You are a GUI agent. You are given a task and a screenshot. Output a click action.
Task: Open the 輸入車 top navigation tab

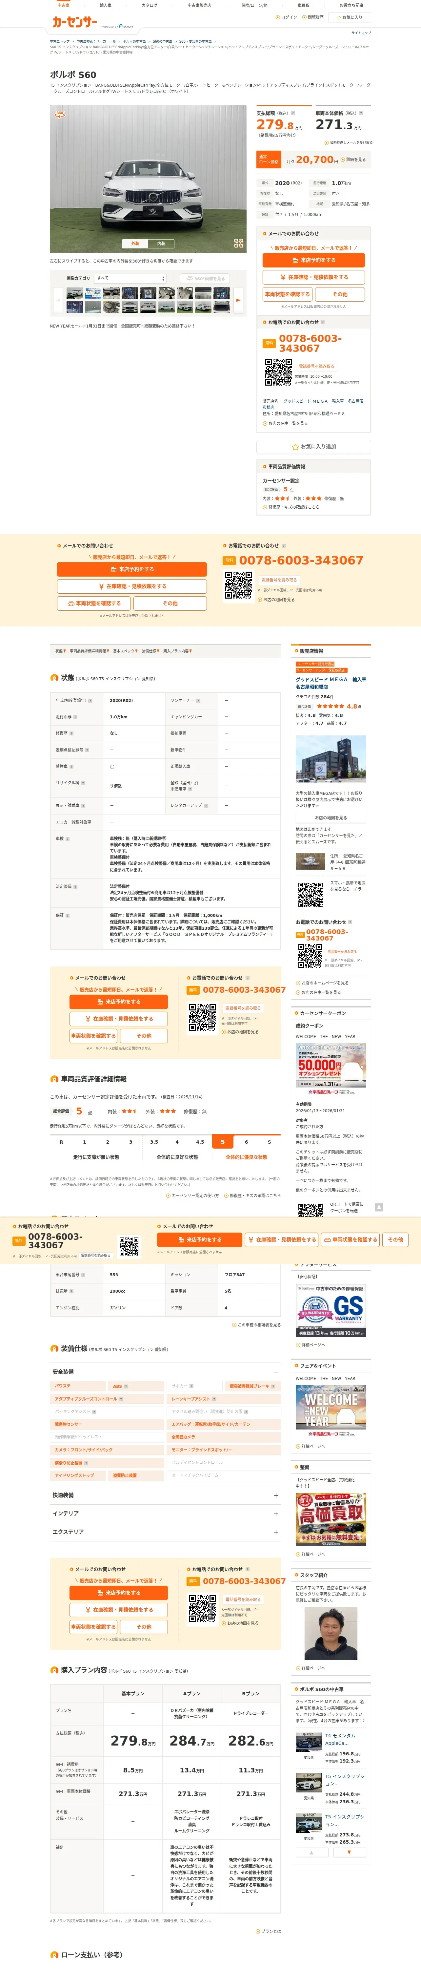click(x=106, y=5)
